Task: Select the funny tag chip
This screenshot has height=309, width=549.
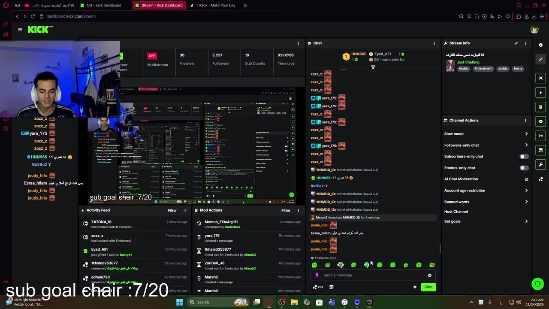Action: point(518,69)
